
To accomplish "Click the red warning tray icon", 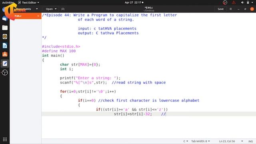I will pos(234,2).
